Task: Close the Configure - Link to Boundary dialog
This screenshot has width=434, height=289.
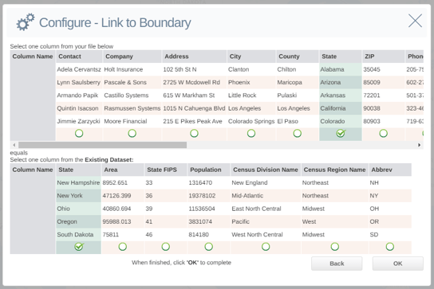Action: pyautogui.click(x=415, y=21)
